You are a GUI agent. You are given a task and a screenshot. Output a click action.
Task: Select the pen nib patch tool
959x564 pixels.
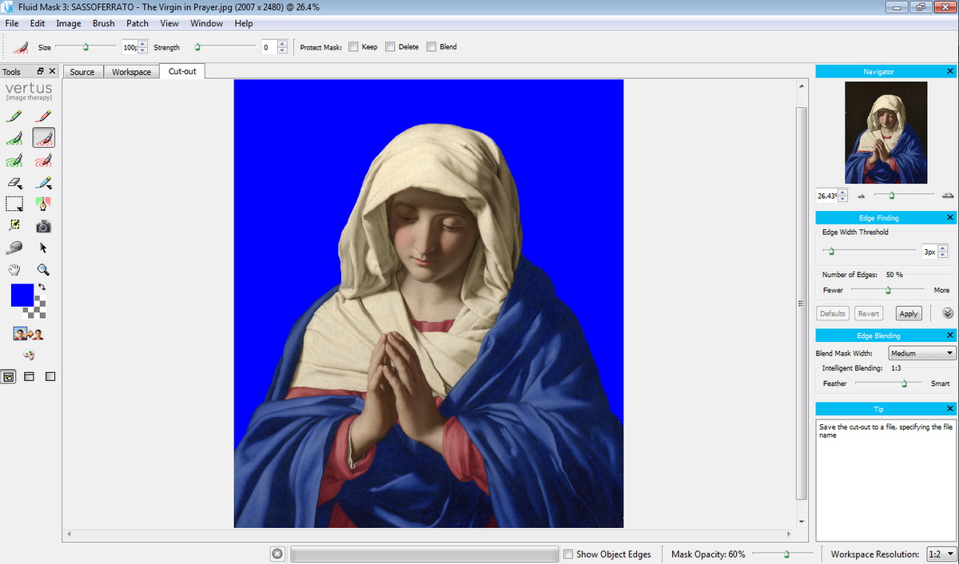(x=44, y=205)
